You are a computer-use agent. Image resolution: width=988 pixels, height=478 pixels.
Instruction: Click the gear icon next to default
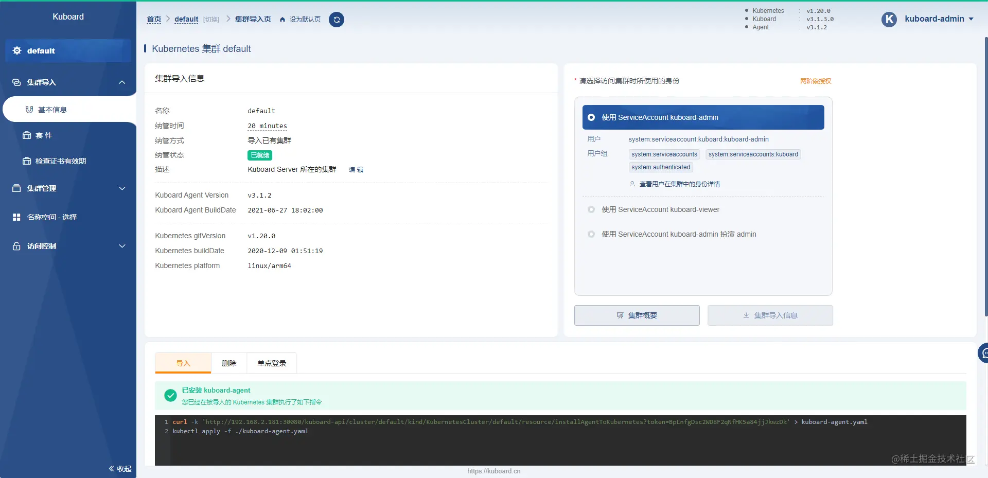17,50
